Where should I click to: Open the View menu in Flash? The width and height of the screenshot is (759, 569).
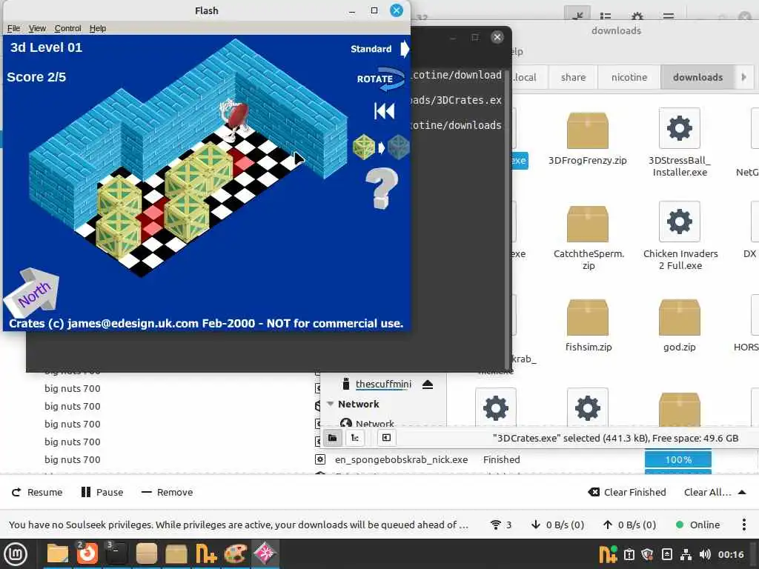point(37,29)
